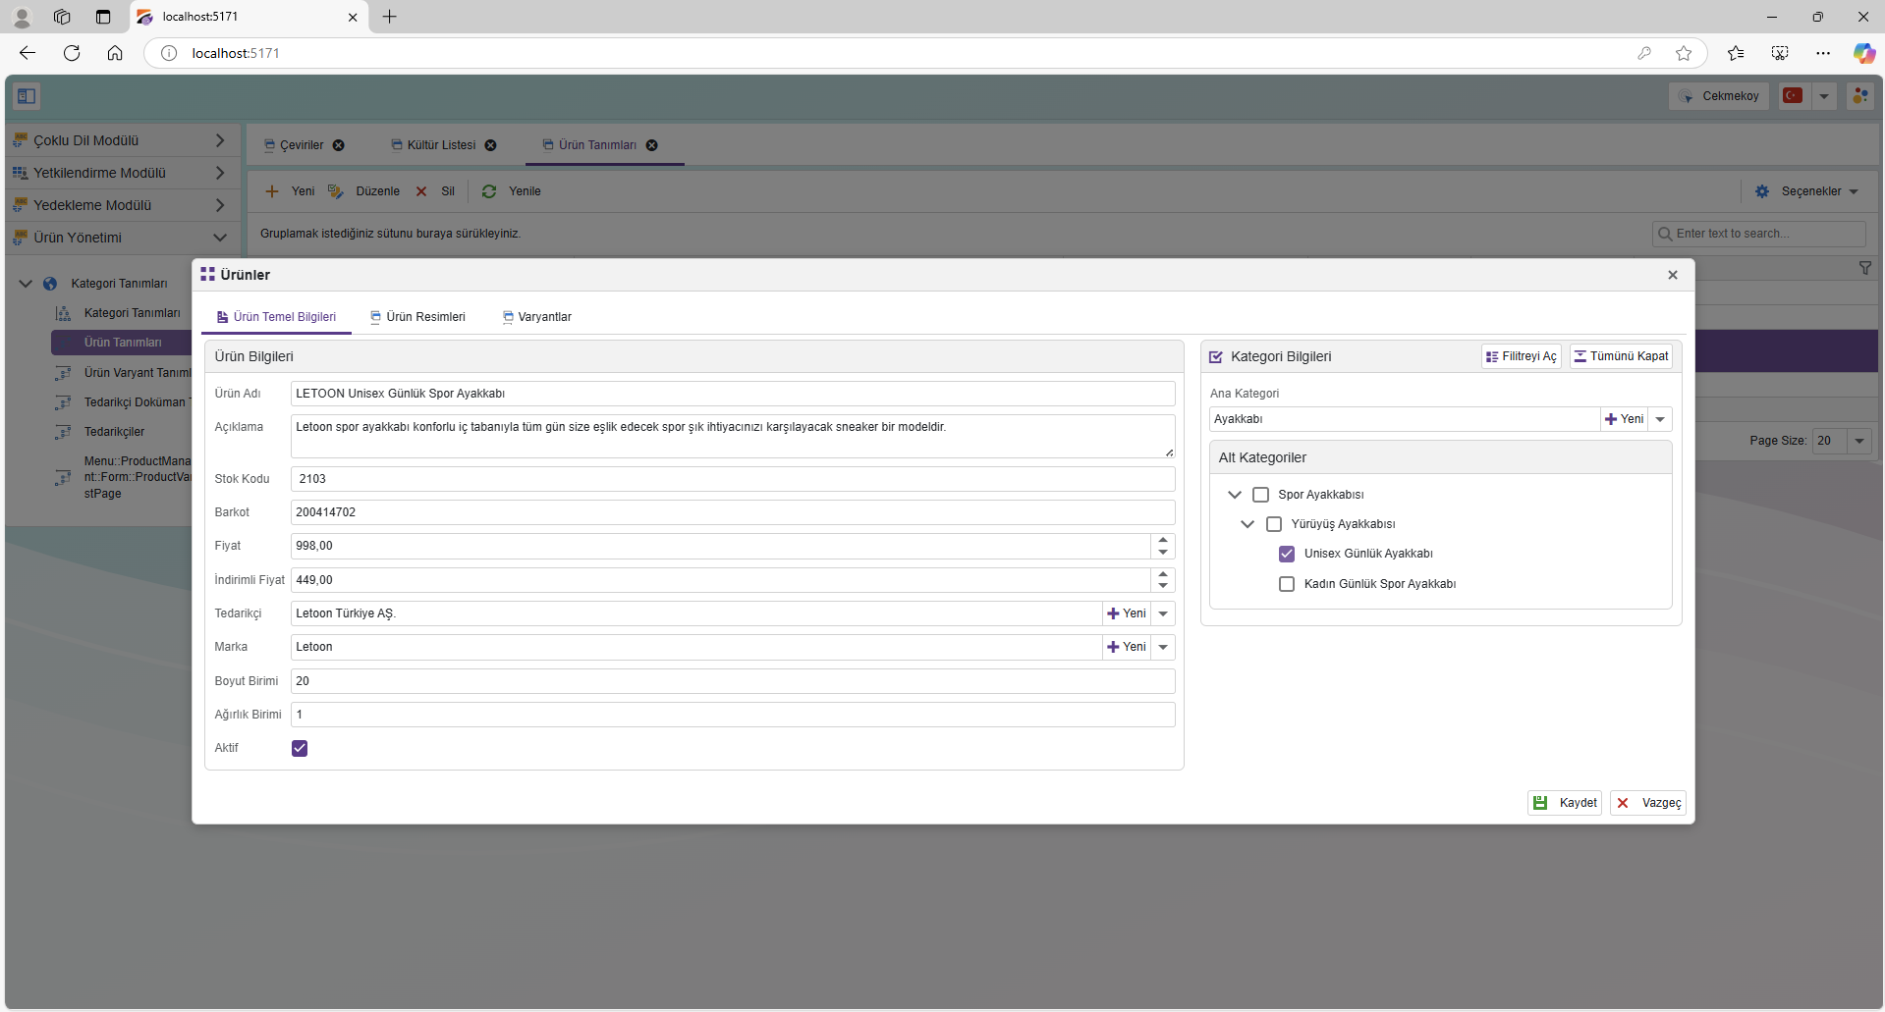1885x1012 pixels.
Task: Click the browser refresh icon
Action: coord(72,53)
